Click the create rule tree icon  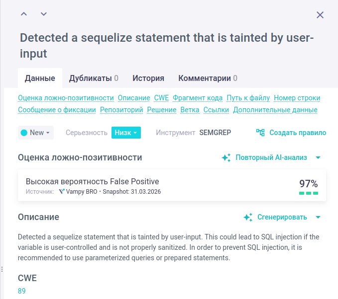260,133
